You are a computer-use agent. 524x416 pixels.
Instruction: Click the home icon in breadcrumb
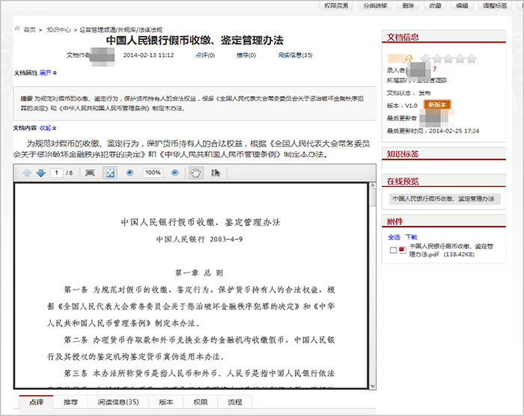pyautogui.click(x=17, y=28)
